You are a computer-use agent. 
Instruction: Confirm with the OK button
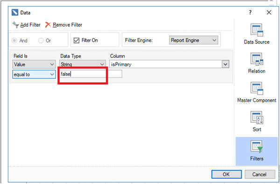[226, 174]
